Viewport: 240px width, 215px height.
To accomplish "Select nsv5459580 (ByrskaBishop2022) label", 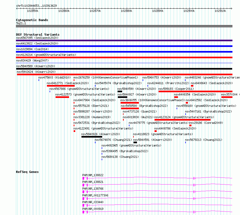I will [144, 106].
